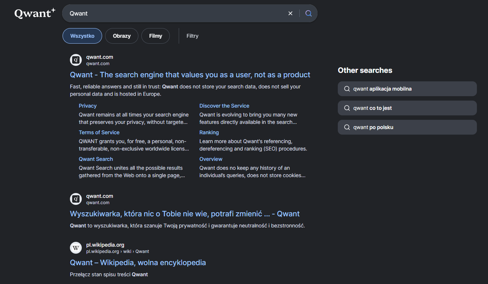Search suggestion 'qwant co to jest'
Viewport: 488px width, 284px height.
407,108
